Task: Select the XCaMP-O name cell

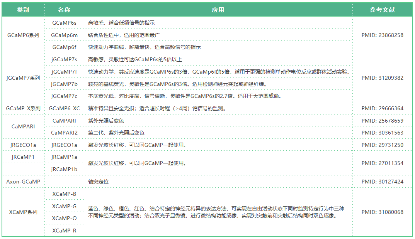Action: click(64, 218)
